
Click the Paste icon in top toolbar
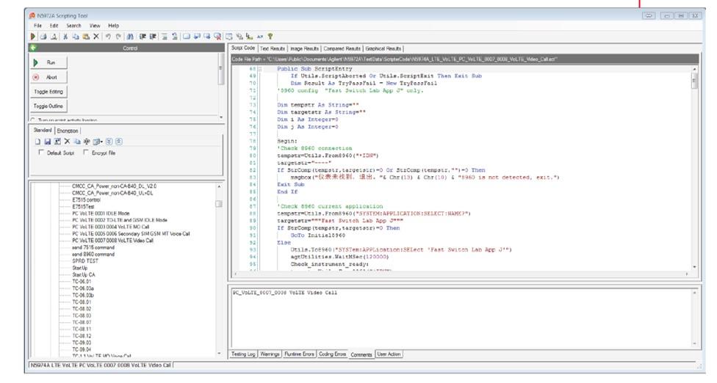pos(86,37)
